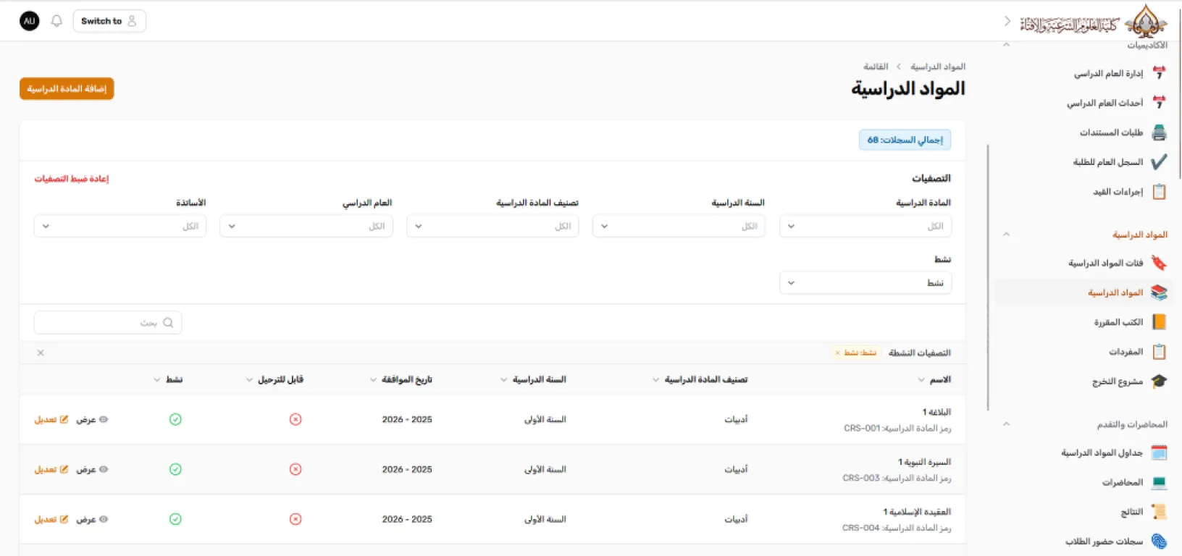Click عرض for البلاغة 1 row
Screen dimensions: 1182x556
click(92, 420)
